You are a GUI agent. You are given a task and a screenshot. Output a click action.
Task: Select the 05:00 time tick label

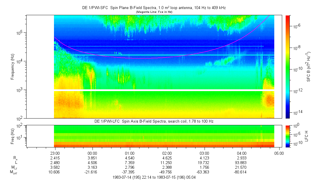click(x=279, y=153)
